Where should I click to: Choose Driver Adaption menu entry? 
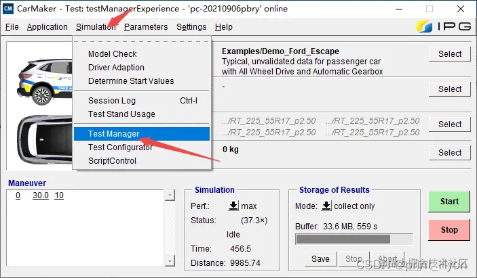point(142,68)
